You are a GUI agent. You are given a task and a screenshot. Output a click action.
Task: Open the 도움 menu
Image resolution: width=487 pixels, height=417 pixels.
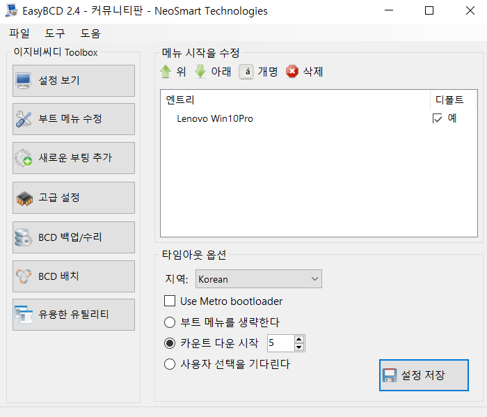(90, 33)
